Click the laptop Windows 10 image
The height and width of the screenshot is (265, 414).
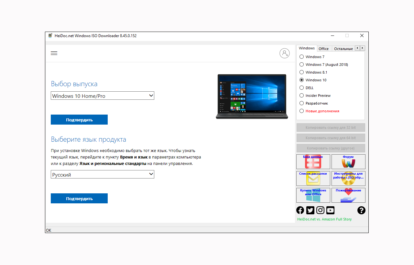[252, 97]
